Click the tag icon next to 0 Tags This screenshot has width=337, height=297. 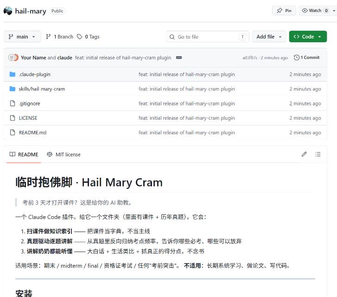(x=80, y=37)
